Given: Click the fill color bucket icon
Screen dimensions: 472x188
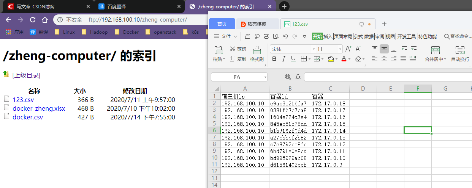Looking at the screenshot, I should point(331,59).
